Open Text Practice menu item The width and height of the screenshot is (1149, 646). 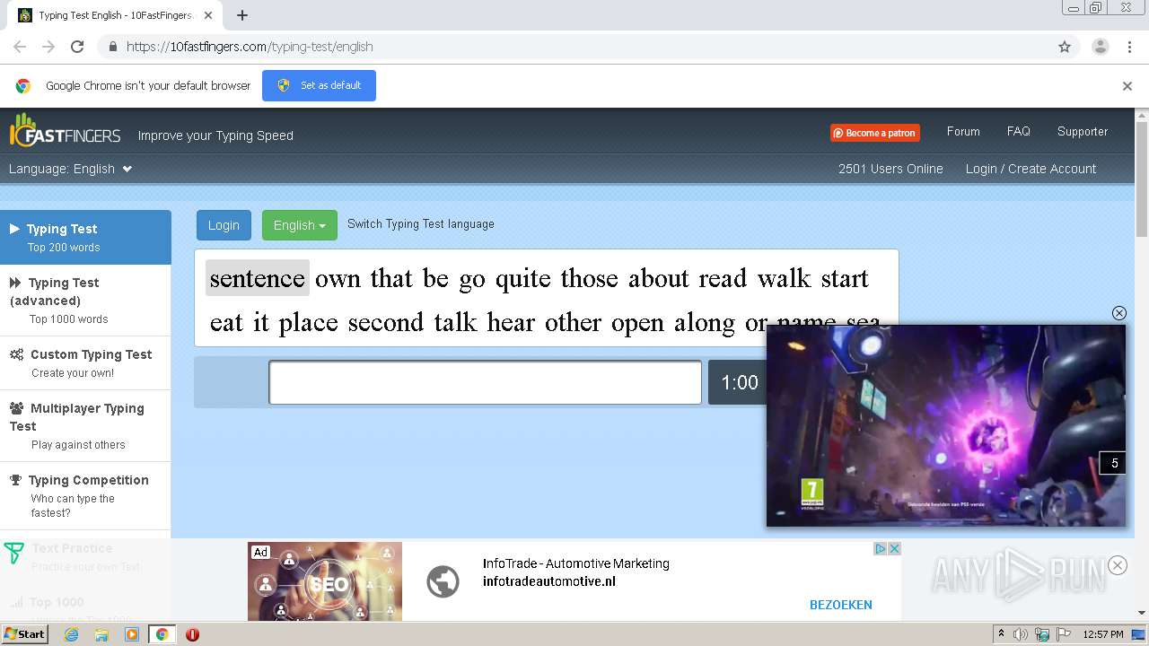(x=85, y=556)
